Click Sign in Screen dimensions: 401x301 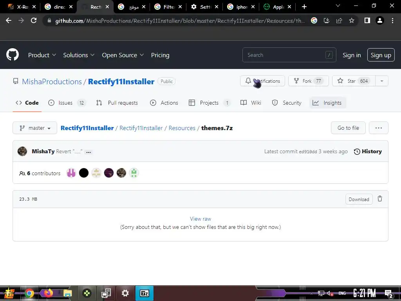352,55
